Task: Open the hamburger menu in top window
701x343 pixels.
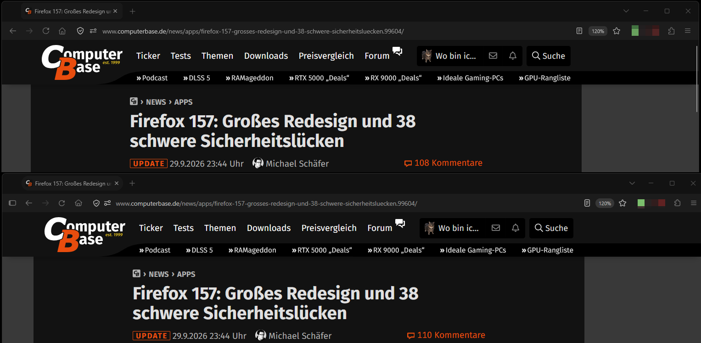Action: coord(688,31)
